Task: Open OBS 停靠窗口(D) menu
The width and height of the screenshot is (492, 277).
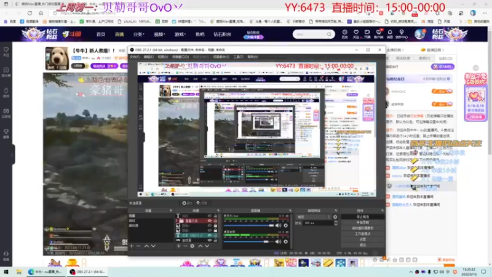Action: point(180,57)
